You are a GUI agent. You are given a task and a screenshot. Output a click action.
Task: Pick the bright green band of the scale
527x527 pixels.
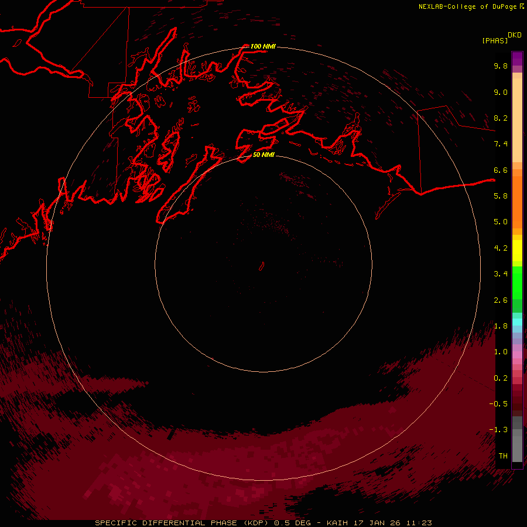click(x=517, y=283)
